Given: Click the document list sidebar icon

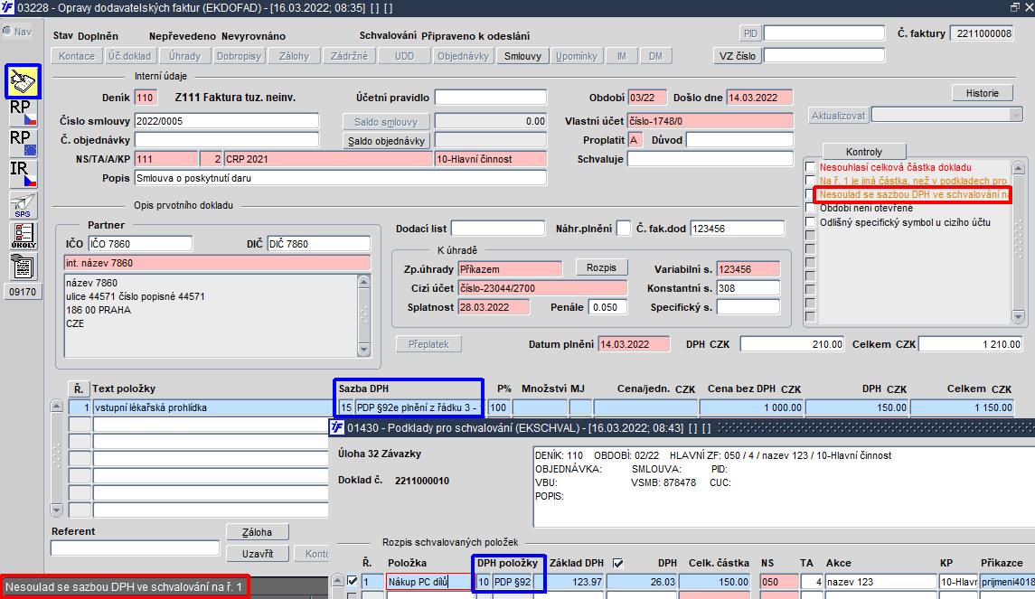Looking at the screenshot, I should (24, 267).
